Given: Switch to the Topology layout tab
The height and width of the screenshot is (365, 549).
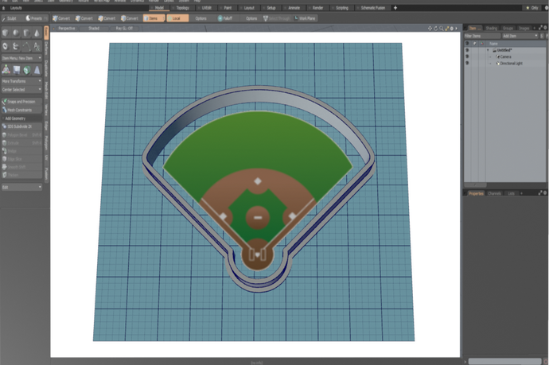Looking at the screenshot, I should pos(182,7).
